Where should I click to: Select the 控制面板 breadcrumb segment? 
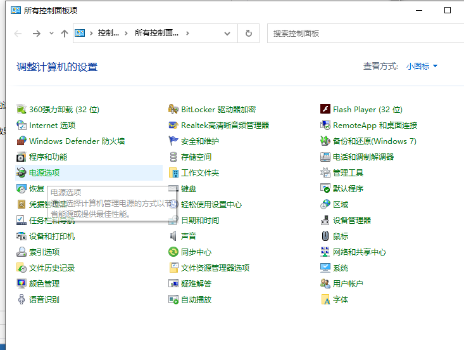point(108,34)
